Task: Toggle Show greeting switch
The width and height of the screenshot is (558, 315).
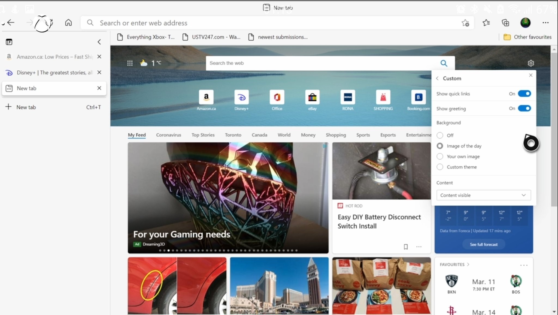Action: point(524,108)
